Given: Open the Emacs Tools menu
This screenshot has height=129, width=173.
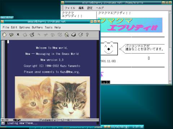Looking at the screenshot, I should 49,27.
